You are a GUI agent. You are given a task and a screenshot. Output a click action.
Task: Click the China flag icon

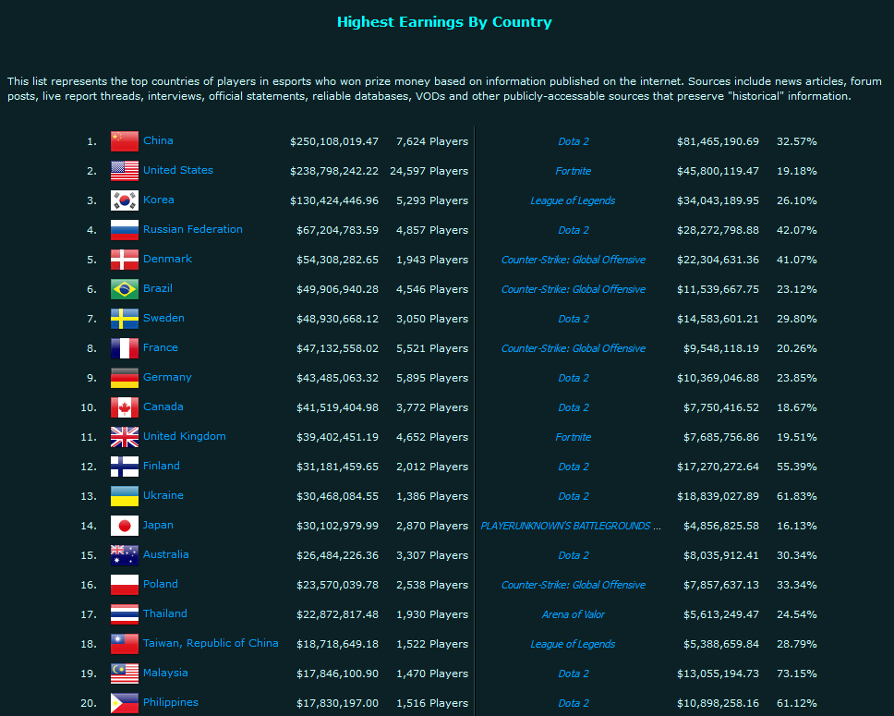point(124,140)
